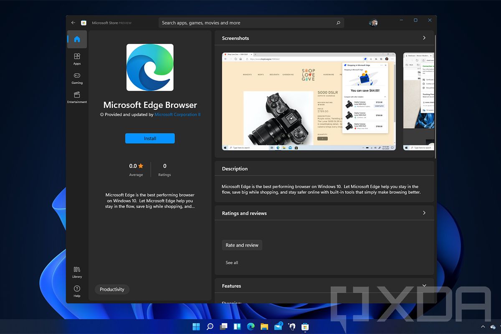Open the Microsoft Corporation II publisher link
This screenshot has width=501, height=334.
pyautogui.click(x=177, y=114)
